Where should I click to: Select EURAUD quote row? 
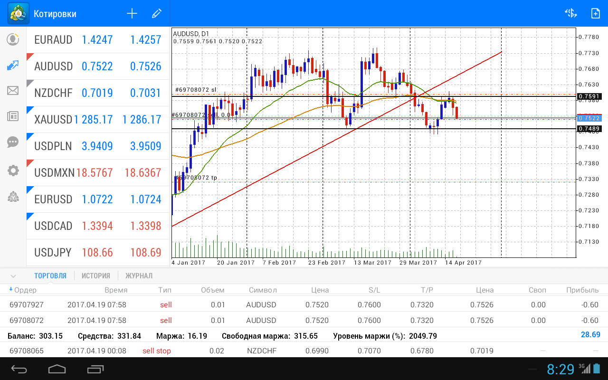click(98, 39)
